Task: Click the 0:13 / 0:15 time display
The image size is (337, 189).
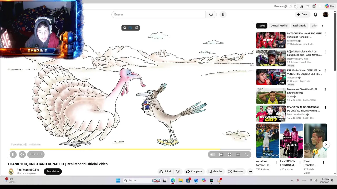Action: click(36, 155)
